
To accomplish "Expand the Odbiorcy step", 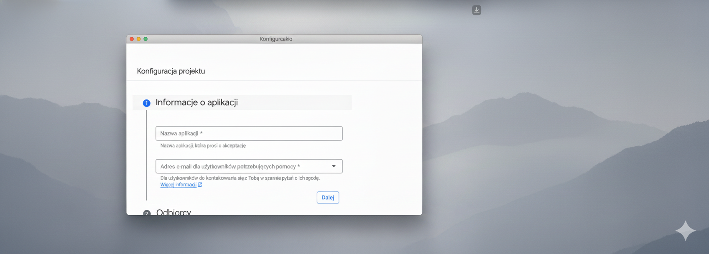I will pyautogui.click(x=173, y=212).
